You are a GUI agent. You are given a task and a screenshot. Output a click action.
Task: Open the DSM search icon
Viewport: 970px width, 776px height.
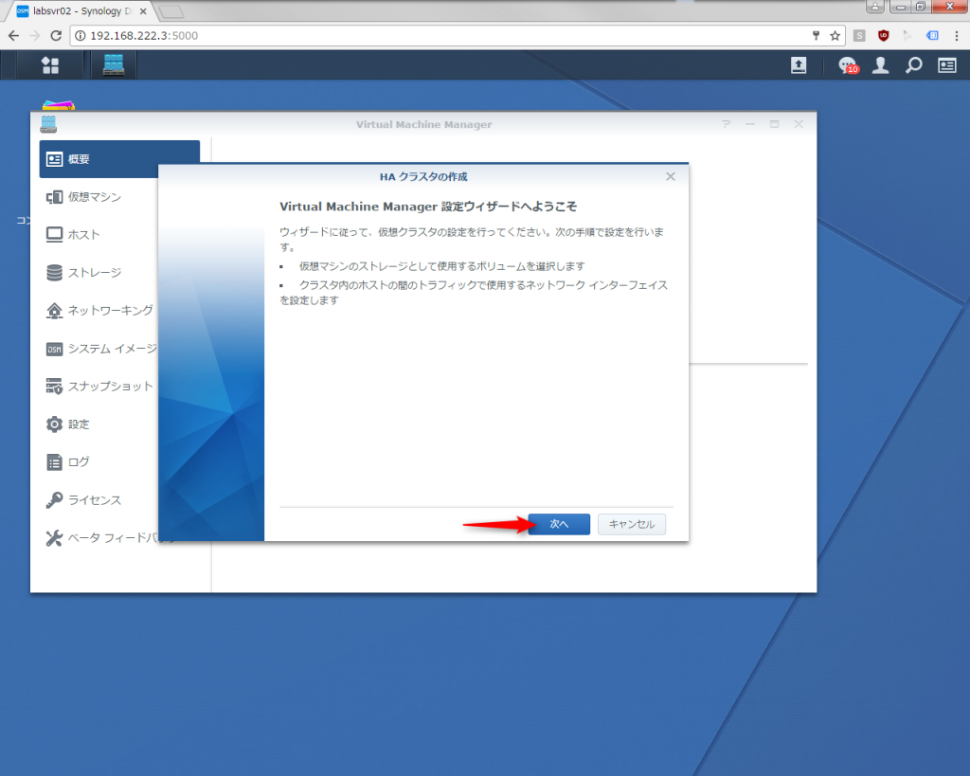[x=914, y=65]
